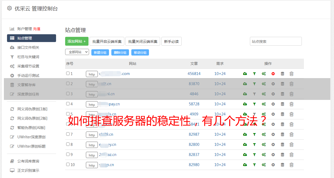The width and height of the screenshot is (334, 178).
Task: Click the gears icon in row 7
Action: (x=264, y=134)
